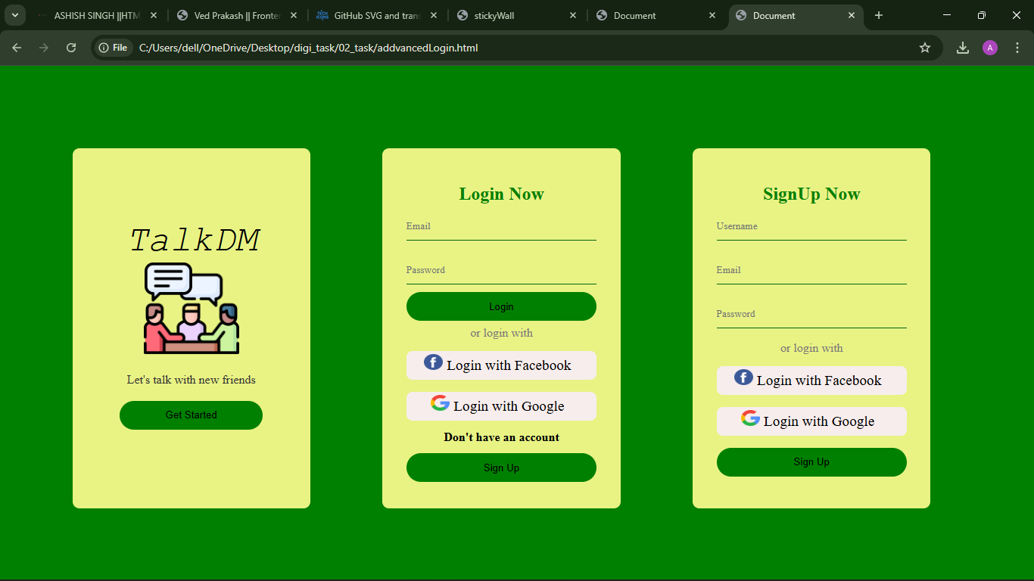Click the TalkDM chat illustration image
The height and width of the screenshot is (581, 1034).
point(192,308)
